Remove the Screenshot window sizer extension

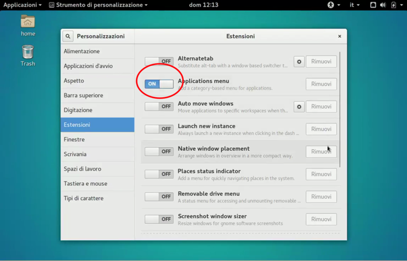pos(321,219)
